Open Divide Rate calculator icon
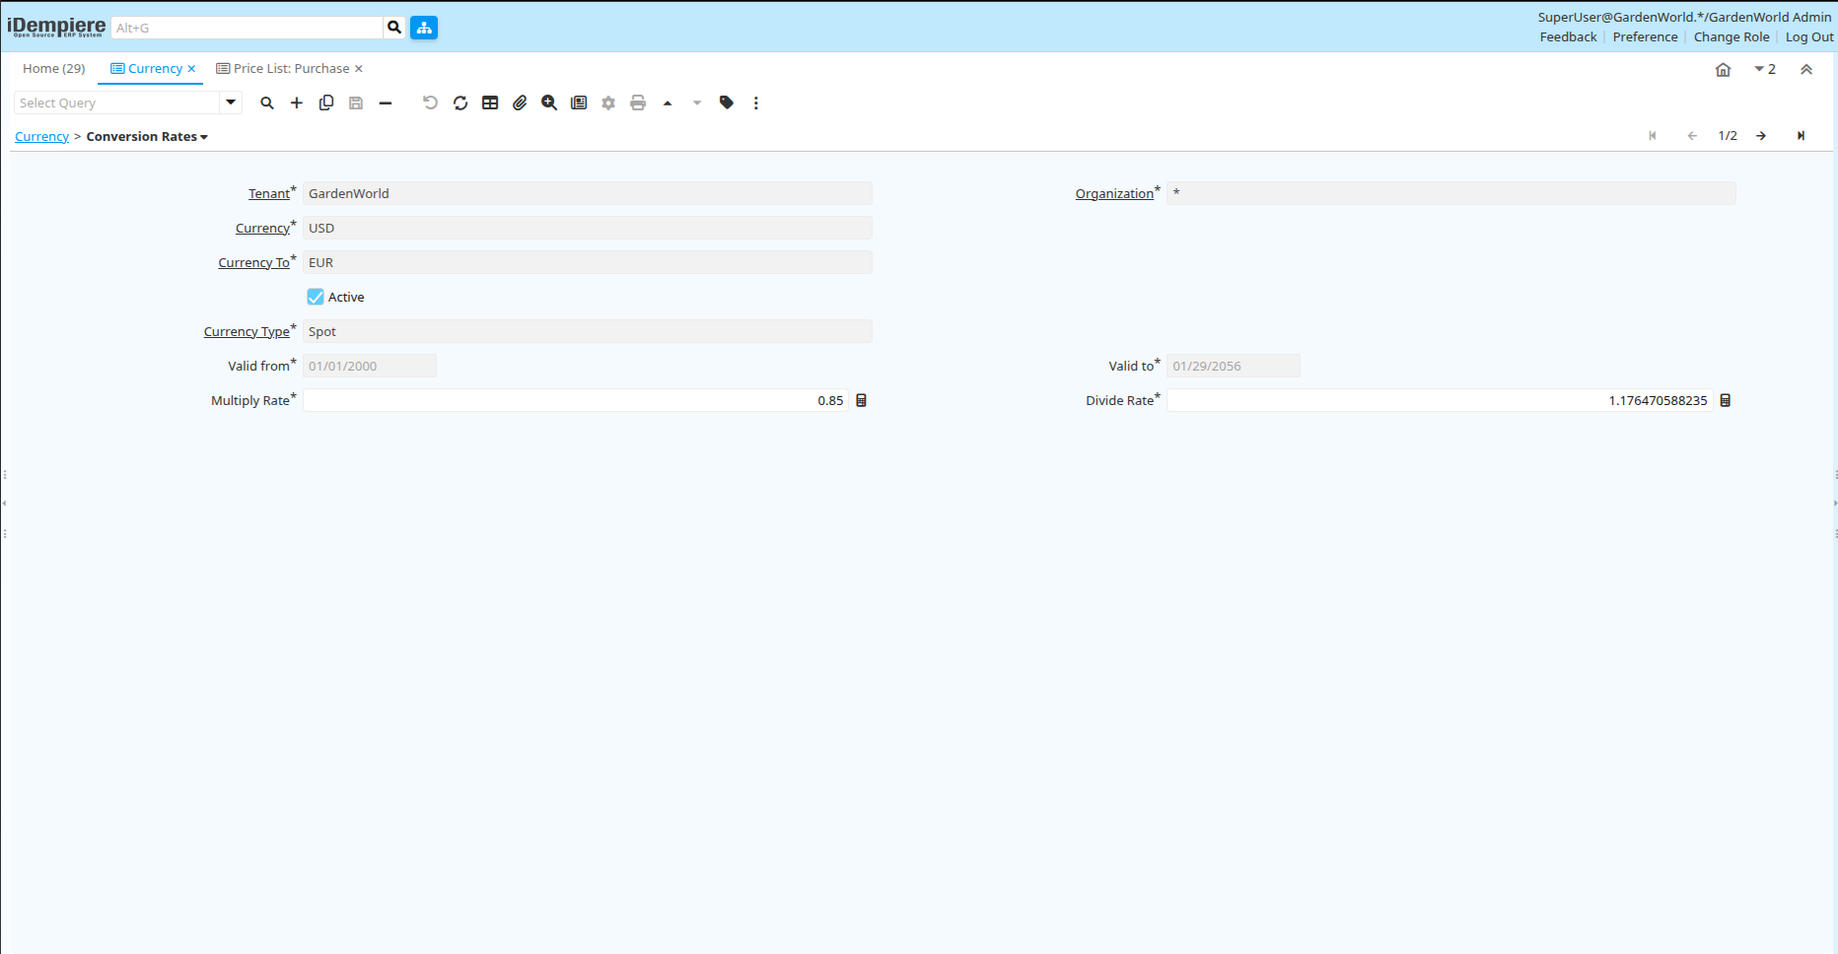Image resolution: width=1838 pixels, height=954 pixels. coord(1726,400)
